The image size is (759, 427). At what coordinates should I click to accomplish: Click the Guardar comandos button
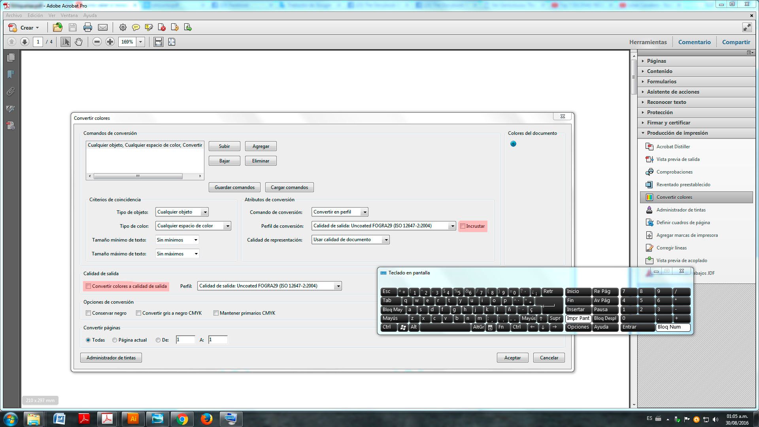tap(234, 187)
